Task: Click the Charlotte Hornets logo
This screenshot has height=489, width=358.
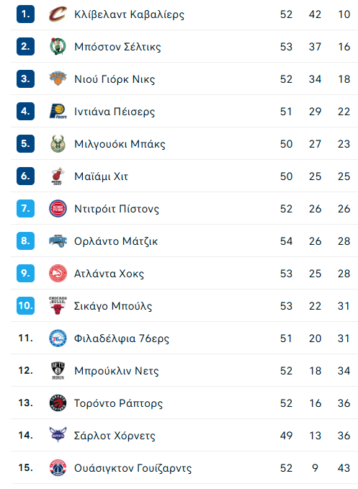Action: click(x=58, y=435)
